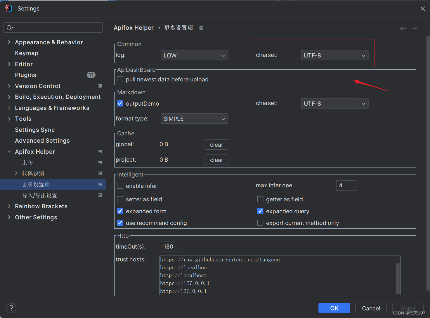Uncheck expanded form option
The image size is (430, 318).
[x=120, y=211]
